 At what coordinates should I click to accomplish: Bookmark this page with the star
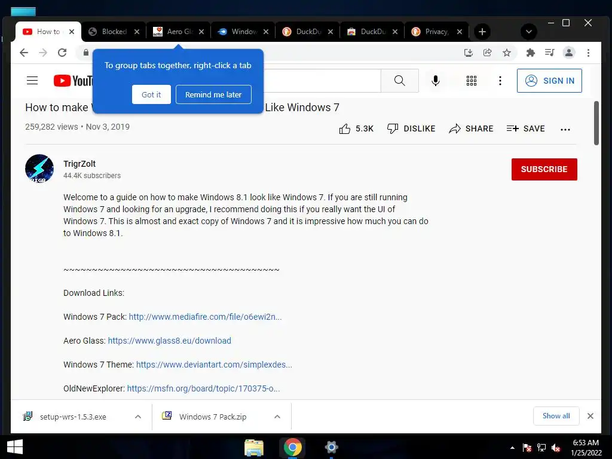tap(507, 53)
